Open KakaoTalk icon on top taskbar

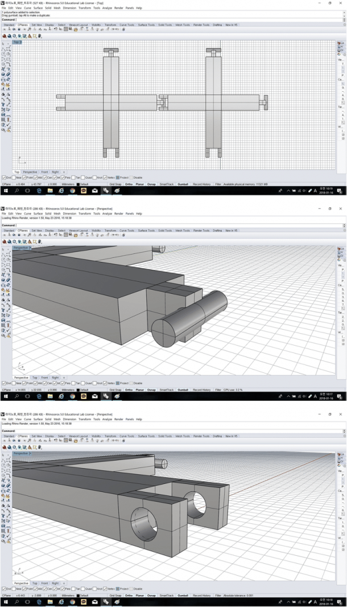click(84, 190)
